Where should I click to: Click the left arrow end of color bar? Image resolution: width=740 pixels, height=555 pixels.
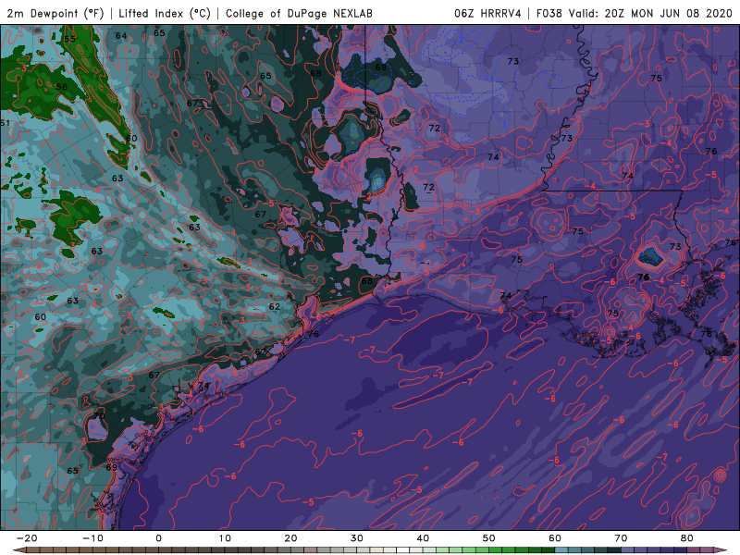click(19, 549)
